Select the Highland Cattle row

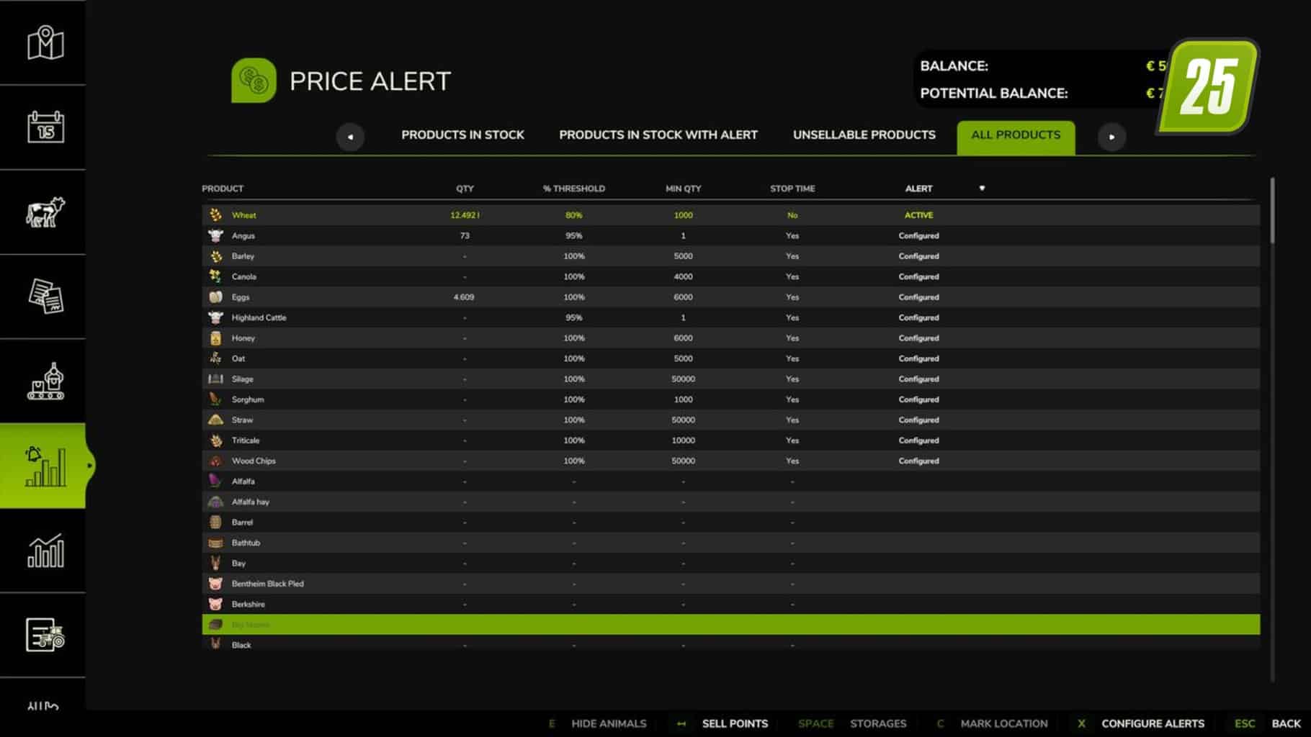coord(730,317)
